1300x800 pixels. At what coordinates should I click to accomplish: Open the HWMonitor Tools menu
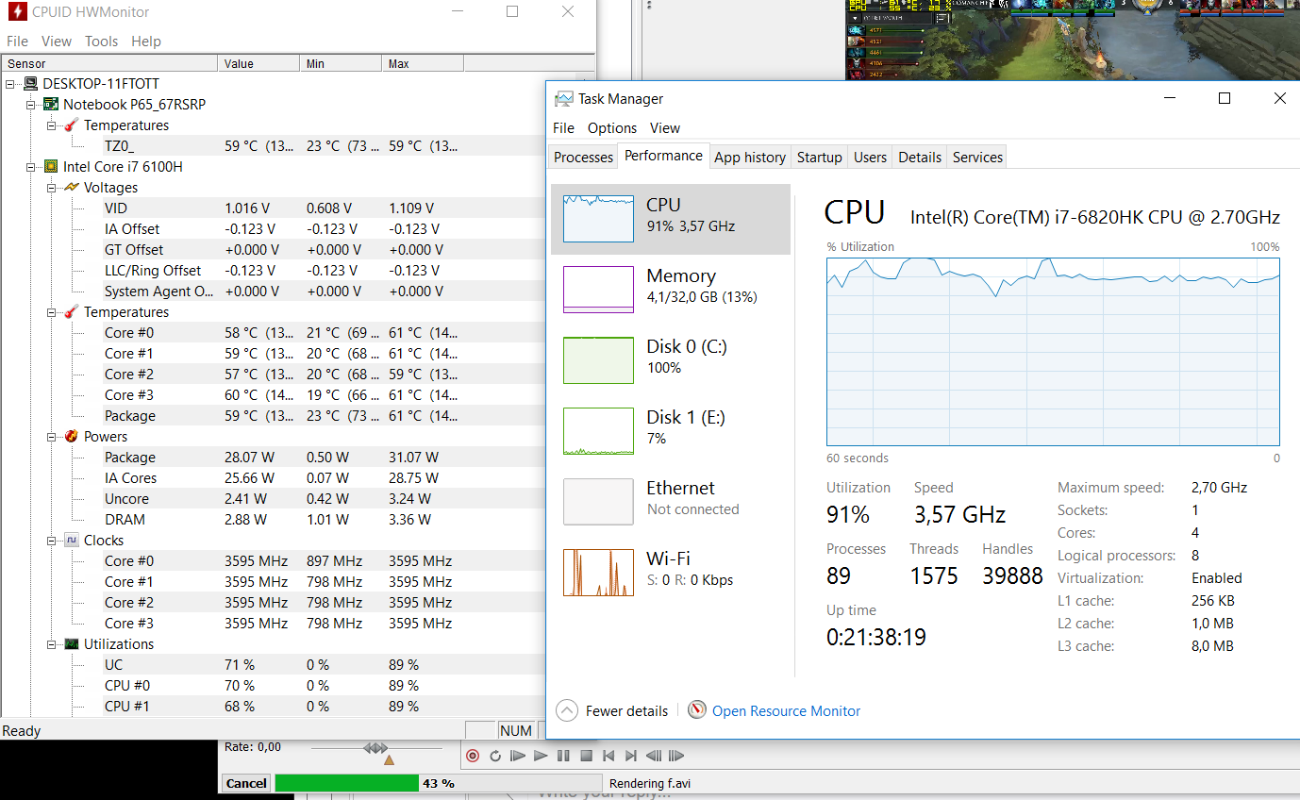pyautogui.click(x=101, y=42)
